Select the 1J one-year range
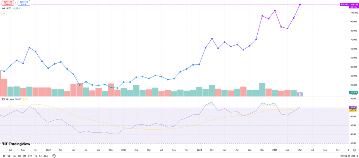 (35, 156)
